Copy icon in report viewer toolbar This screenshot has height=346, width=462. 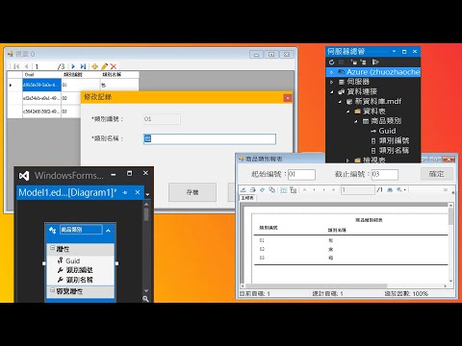[x=271, y=189]
